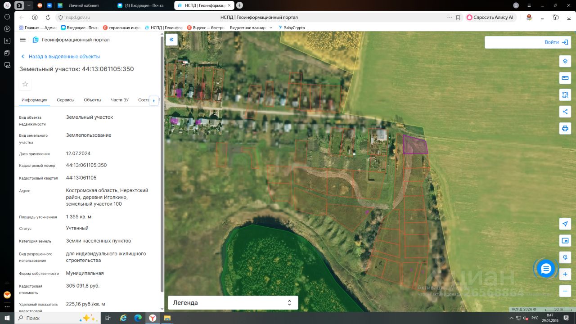
Task: Select the ruler measurement tool
Action: [565, 78]
